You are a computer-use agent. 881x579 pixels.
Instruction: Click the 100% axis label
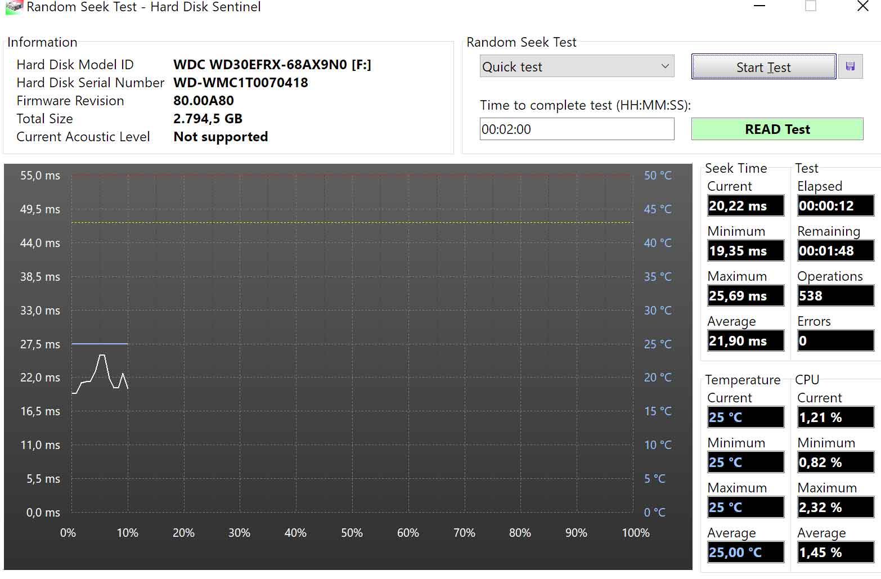636,532
